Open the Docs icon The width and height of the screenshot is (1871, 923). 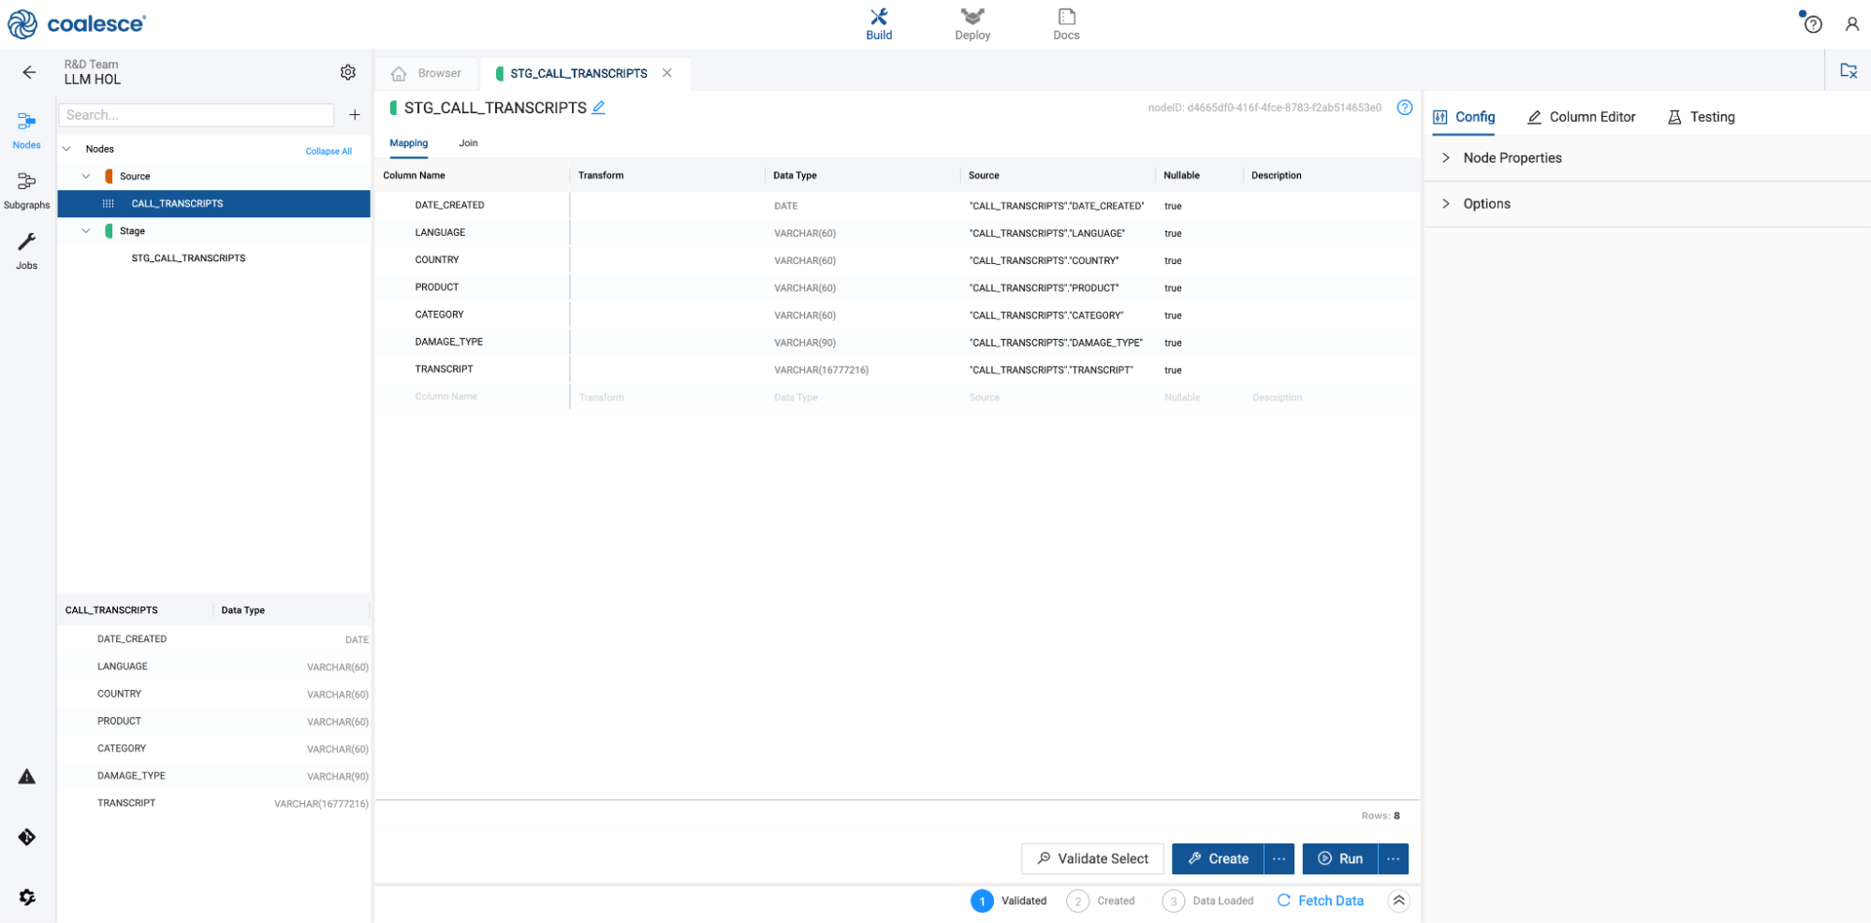click(1066, 24)
